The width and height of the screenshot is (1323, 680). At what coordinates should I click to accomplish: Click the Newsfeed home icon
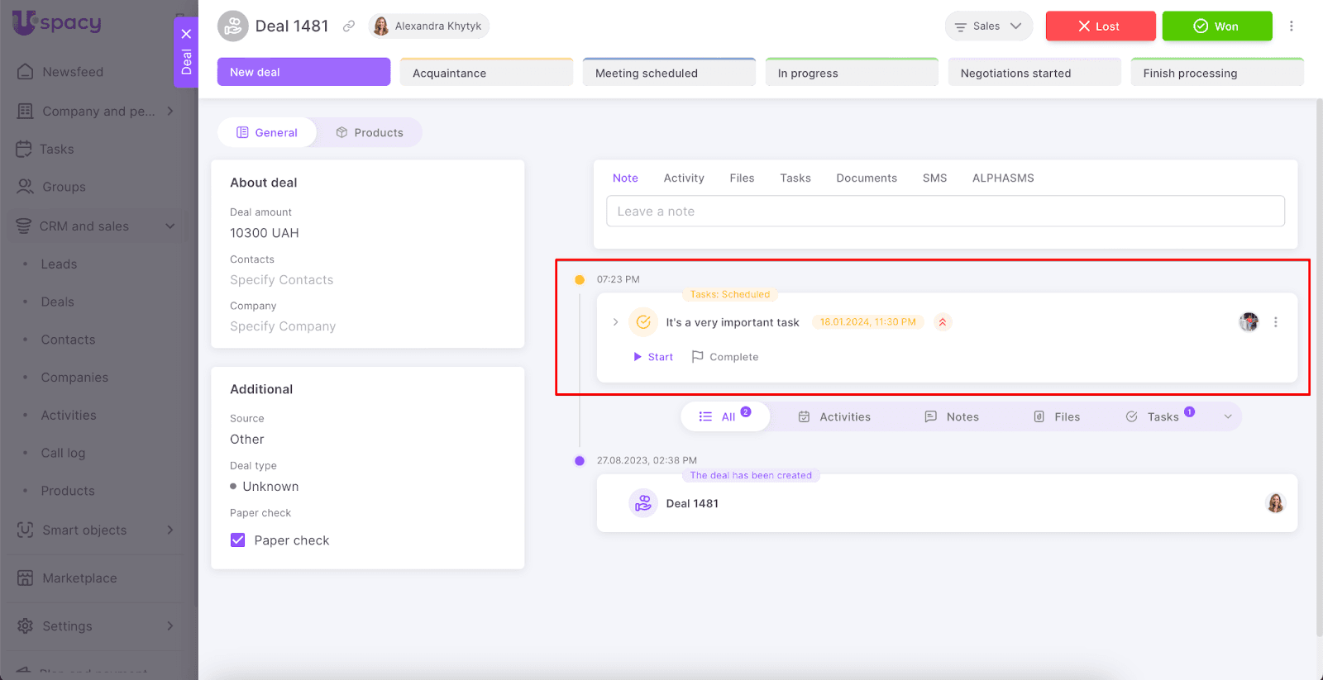tap(26, 72)
